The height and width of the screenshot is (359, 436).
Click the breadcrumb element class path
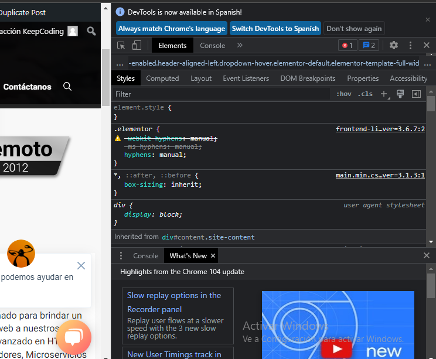[274, 63]
